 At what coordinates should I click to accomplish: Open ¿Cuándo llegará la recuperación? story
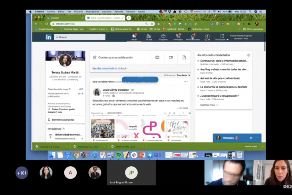tap(219, 96)
